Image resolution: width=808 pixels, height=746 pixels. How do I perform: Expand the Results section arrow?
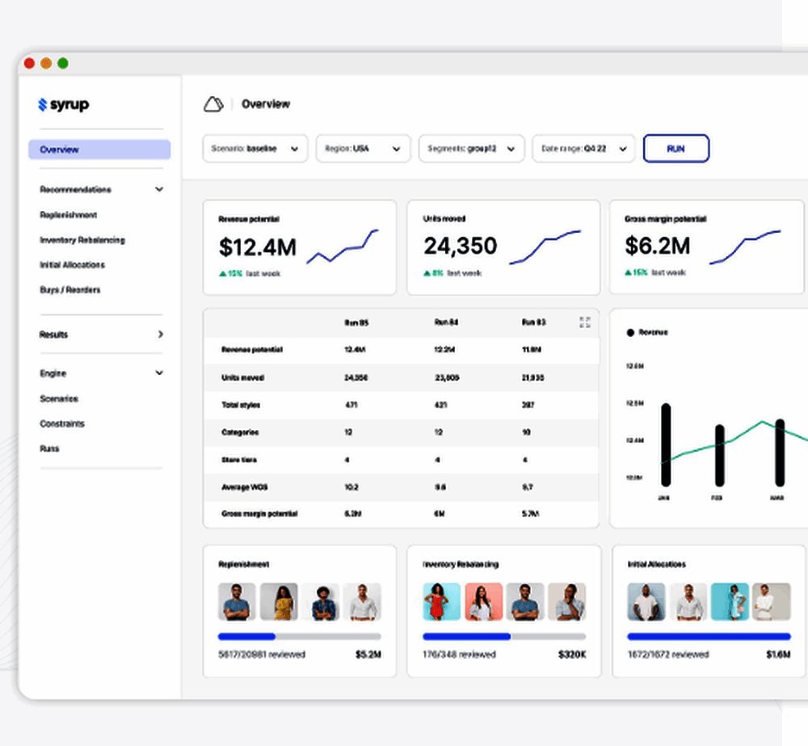[160, 335]
